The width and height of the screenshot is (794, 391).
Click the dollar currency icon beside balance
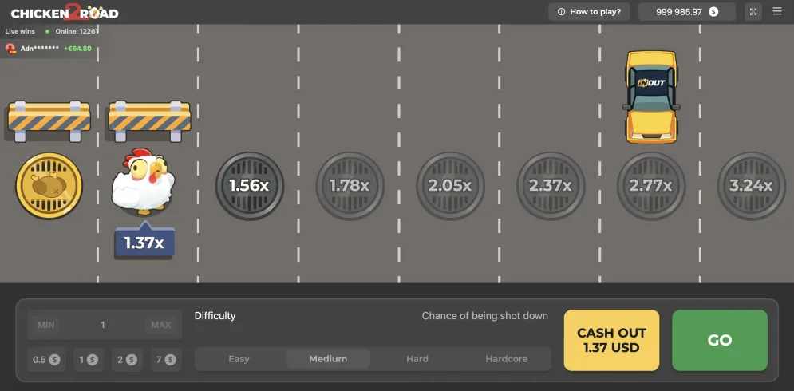tap(713, 12)
